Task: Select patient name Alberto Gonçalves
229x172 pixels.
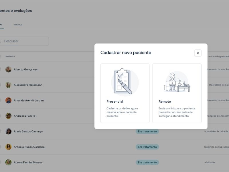Action: pyautogui.click(x=25, y=69)
